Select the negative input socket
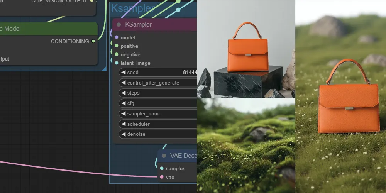This screenshot has width=386, height=193. [x=117, y=54]
